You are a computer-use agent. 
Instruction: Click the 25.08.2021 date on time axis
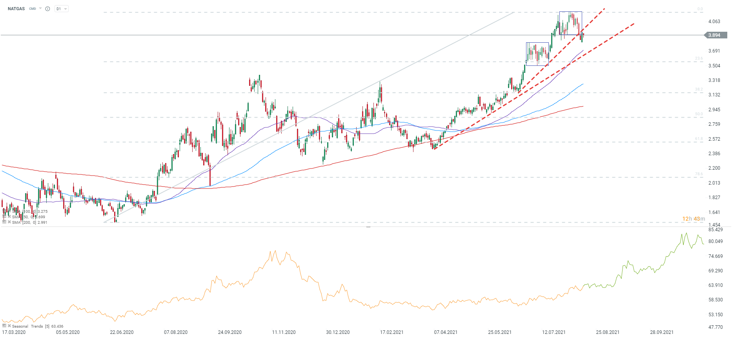tap(608, 332)
